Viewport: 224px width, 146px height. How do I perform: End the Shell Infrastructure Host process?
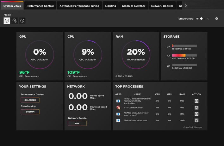point(196,120)
